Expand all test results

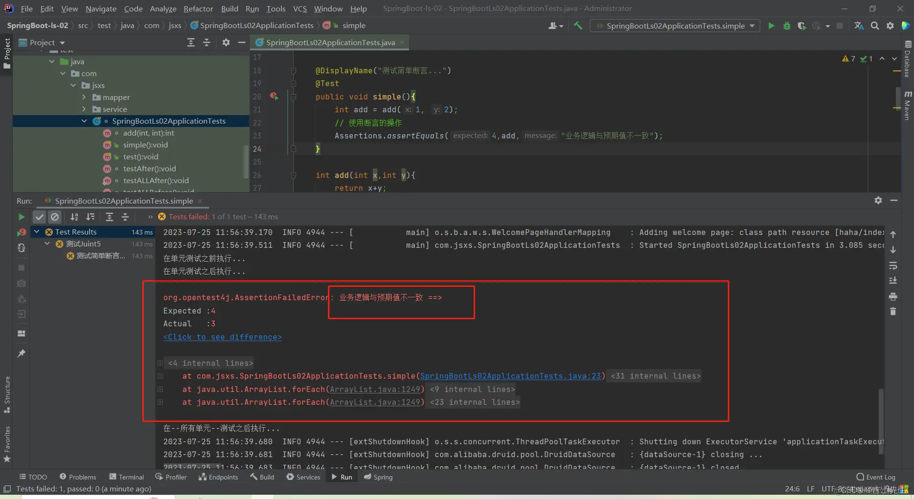pos(109,217)
